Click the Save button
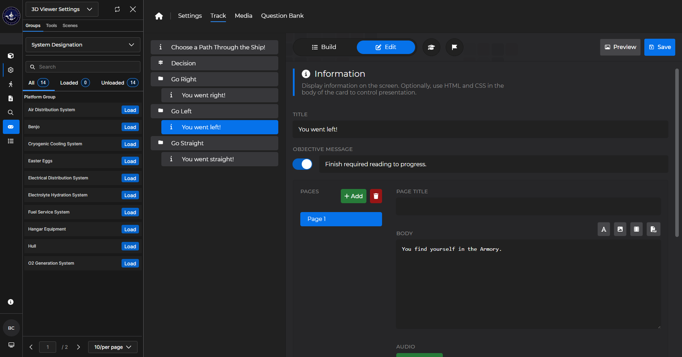 point(660,47)
